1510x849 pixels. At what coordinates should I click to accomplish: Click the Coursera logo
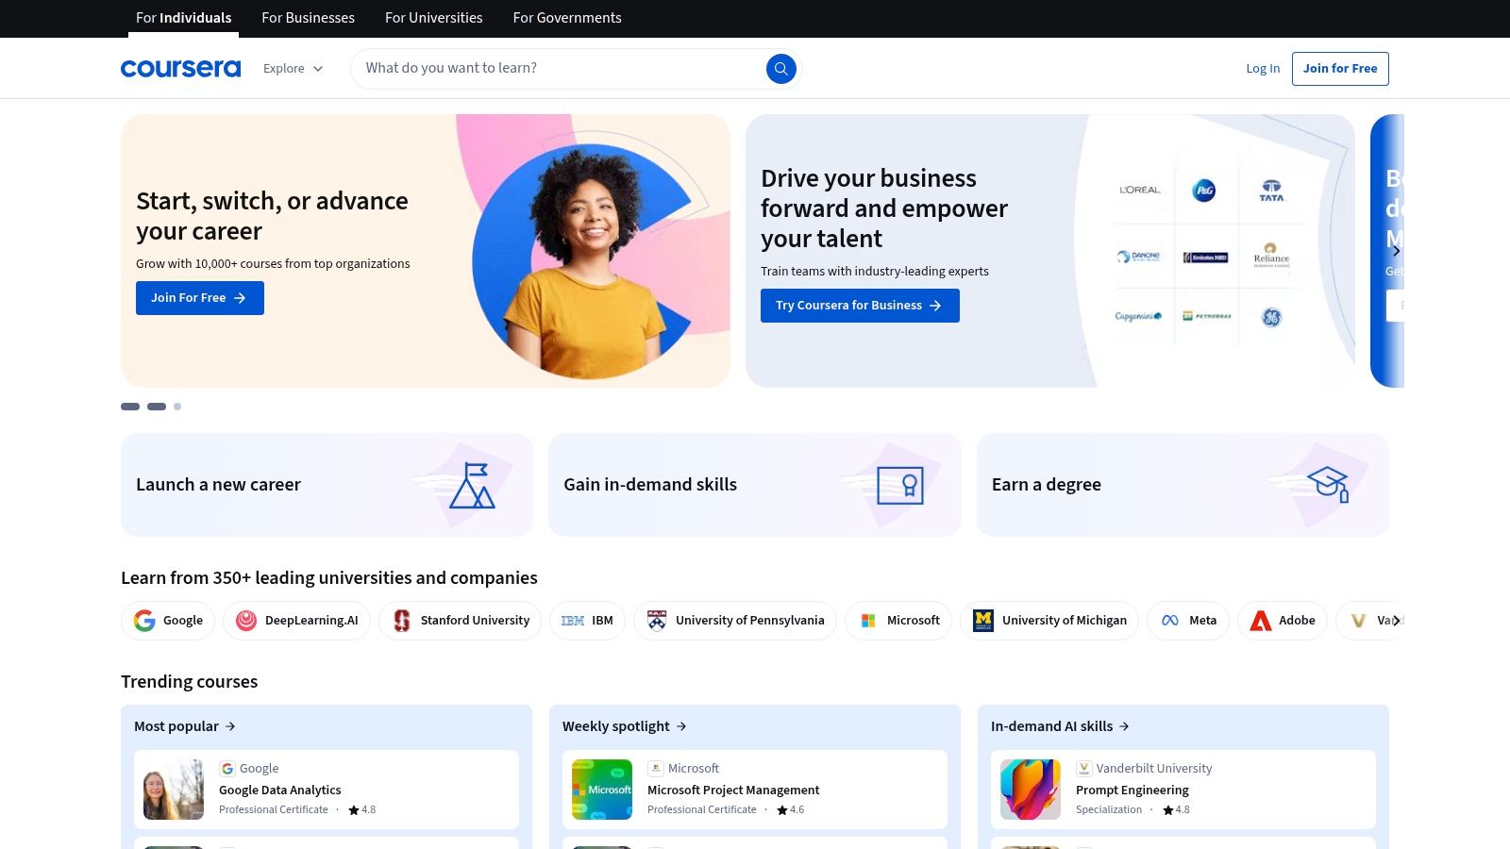pyautogui.click(x=180, y=68)
